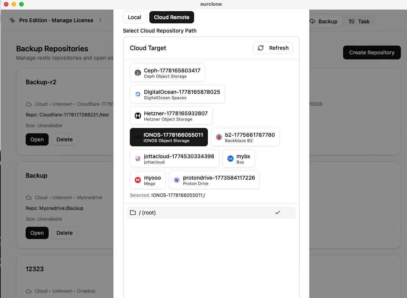Screen dimensions: 407x298
Task: Click the checkmark on the root row
Action: pos(278,213)
